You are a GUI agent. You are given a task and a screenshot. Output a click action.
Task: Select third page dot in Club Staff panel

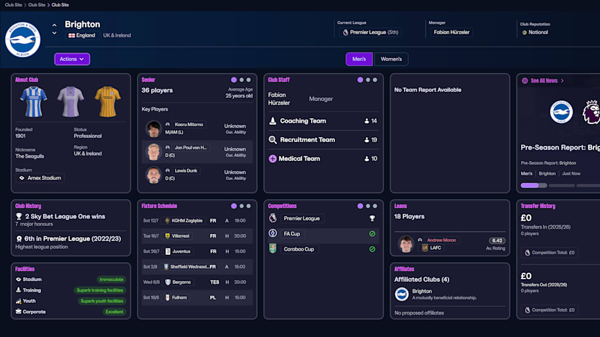click(x=375, y=80)
